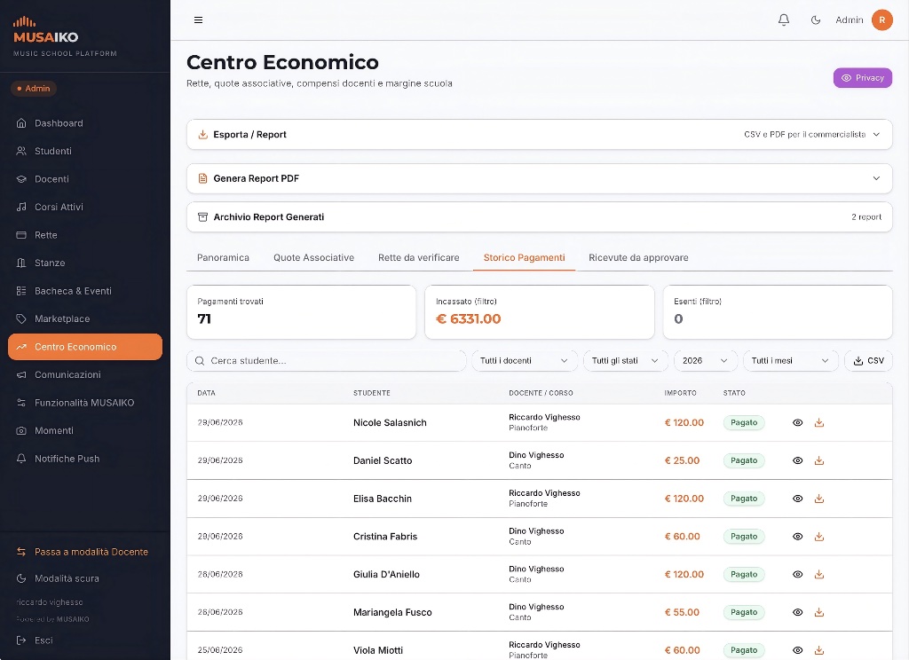This screenshot has width=909, height=660.
Task: Open the Tutti i mesi dropdown
Action: pos(790,360)
